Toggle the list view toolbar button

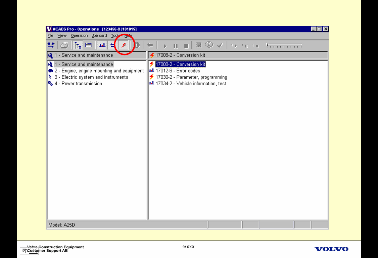pyautogui.click(x=89, y=45)
